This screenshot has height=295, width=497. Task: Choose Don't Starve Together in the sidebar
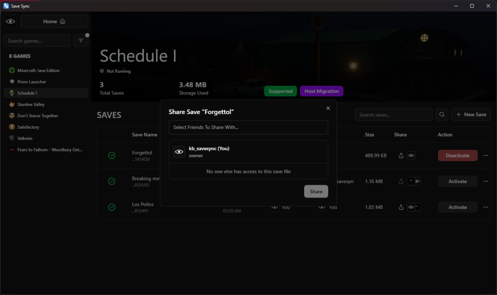[x=46, y=116]
